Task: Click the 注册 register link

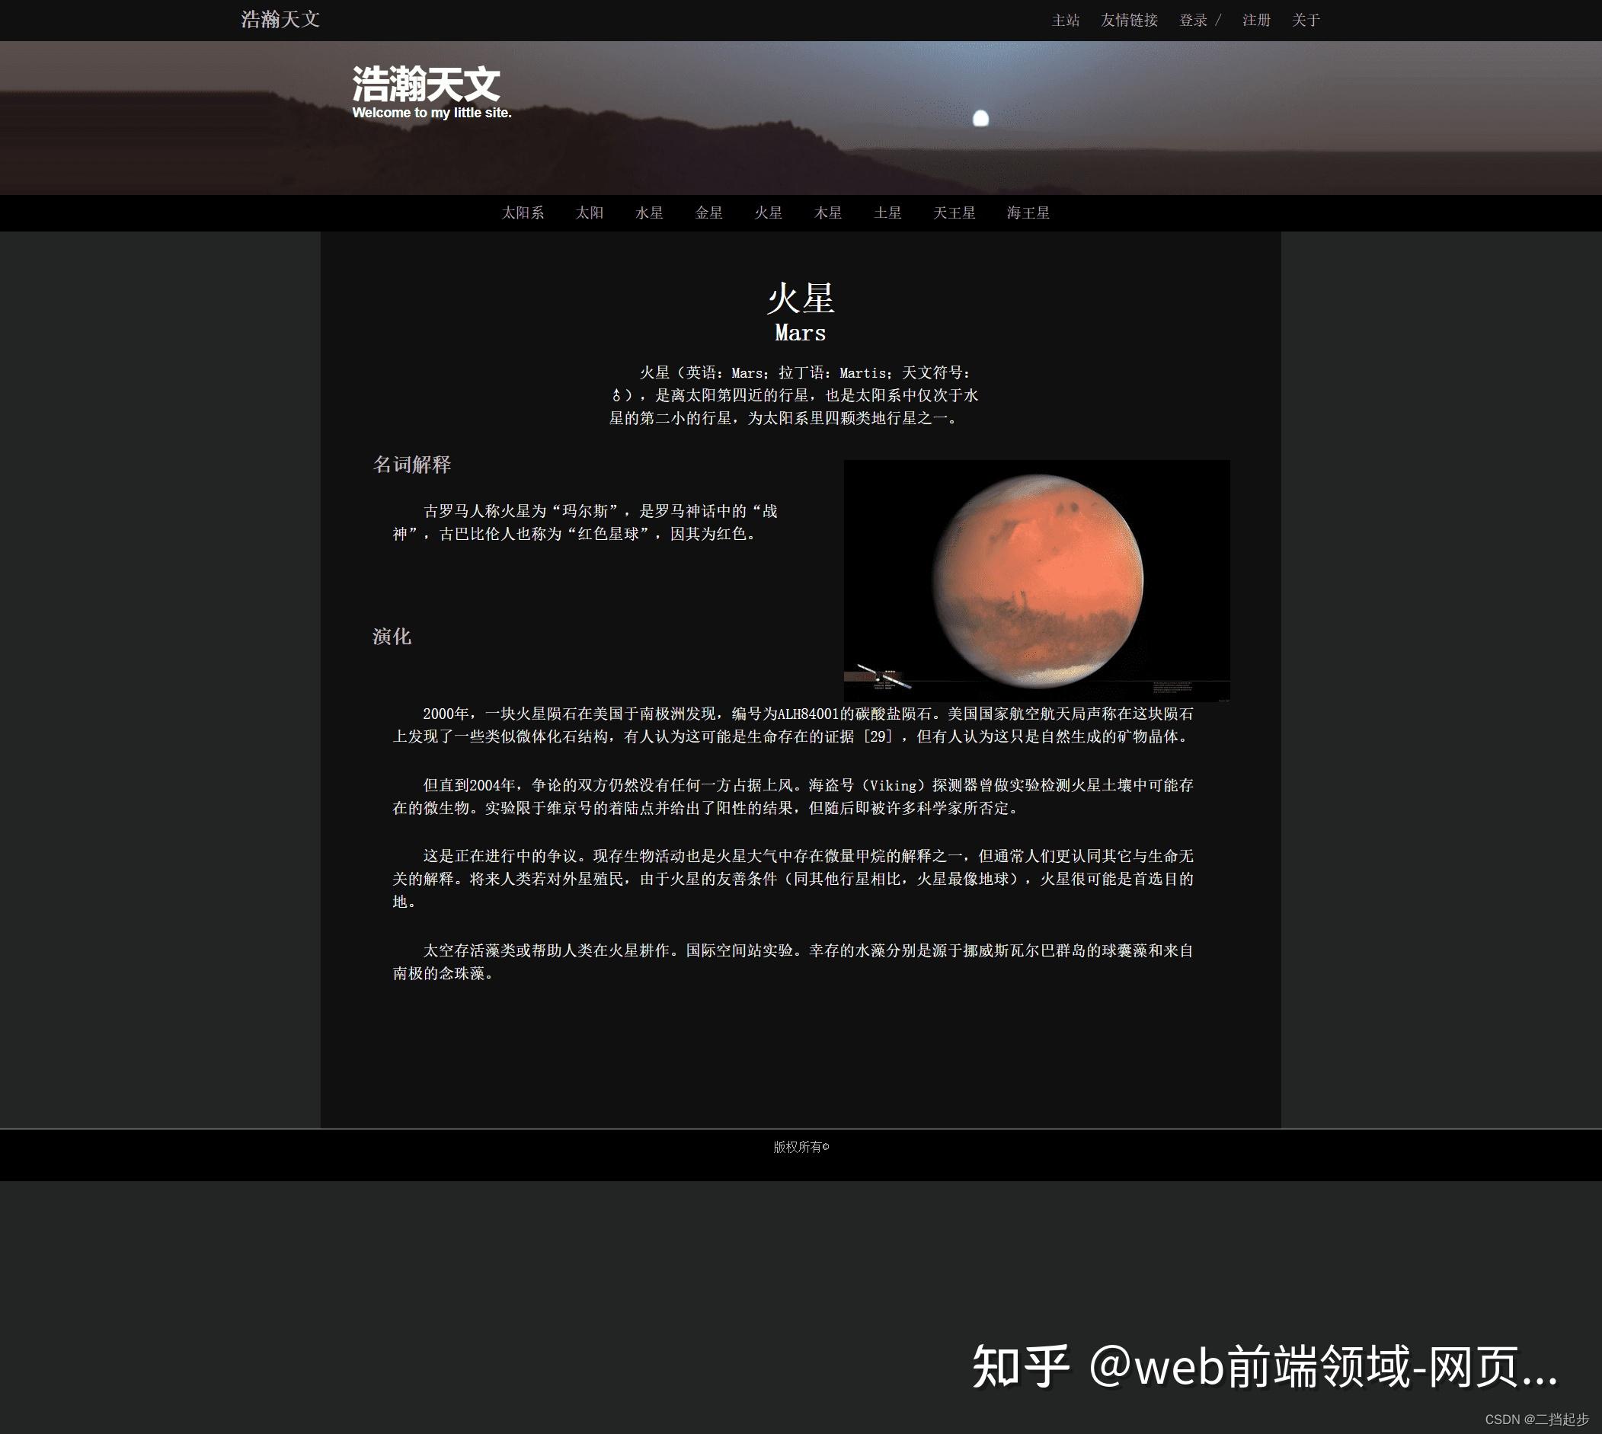Action: pyautogui.click(x=1256, y=21)
